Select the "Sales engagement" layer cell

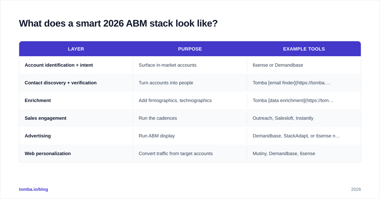(x=76, y=118)
